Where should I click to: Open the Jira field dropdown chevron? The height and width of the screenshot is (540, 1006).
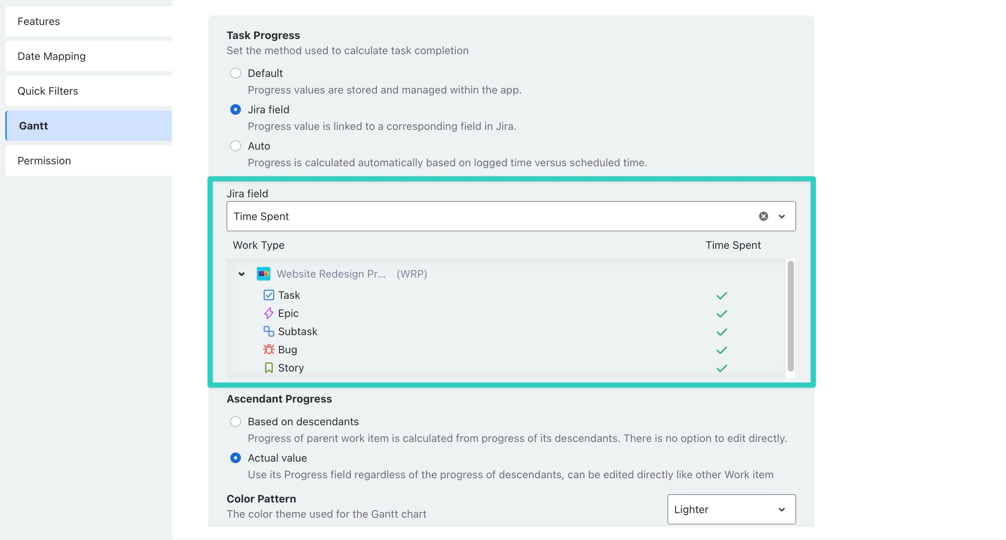coord(781,216)
